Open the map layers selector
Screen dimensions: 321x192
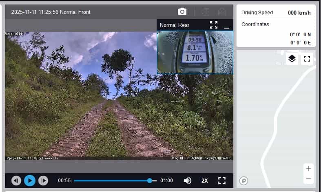292,59
